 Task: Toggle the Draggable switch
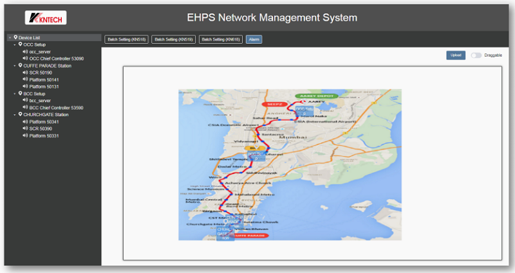pyautogui.click(x=476, y=55)
